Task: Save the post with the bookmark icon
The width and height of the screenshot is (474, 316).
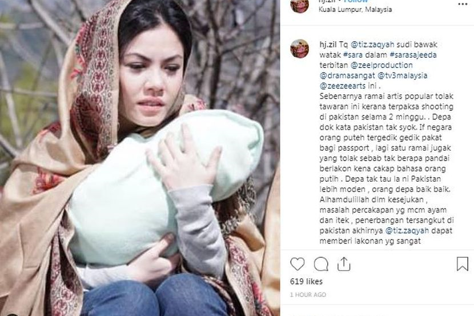Action: pyautogui.click(x=462, y=264)
